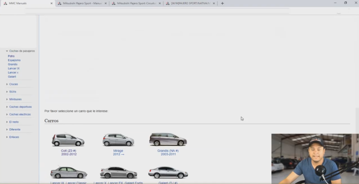Expand the El resto section
Viewport: 359px width, 184px height.
click(7, 122)
